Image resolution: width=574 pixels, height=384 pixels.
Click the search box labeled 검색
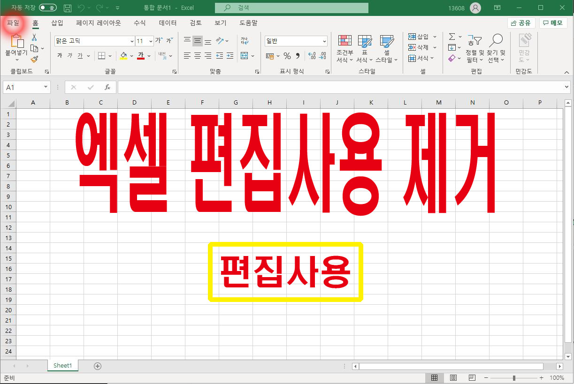coord(291,8)
